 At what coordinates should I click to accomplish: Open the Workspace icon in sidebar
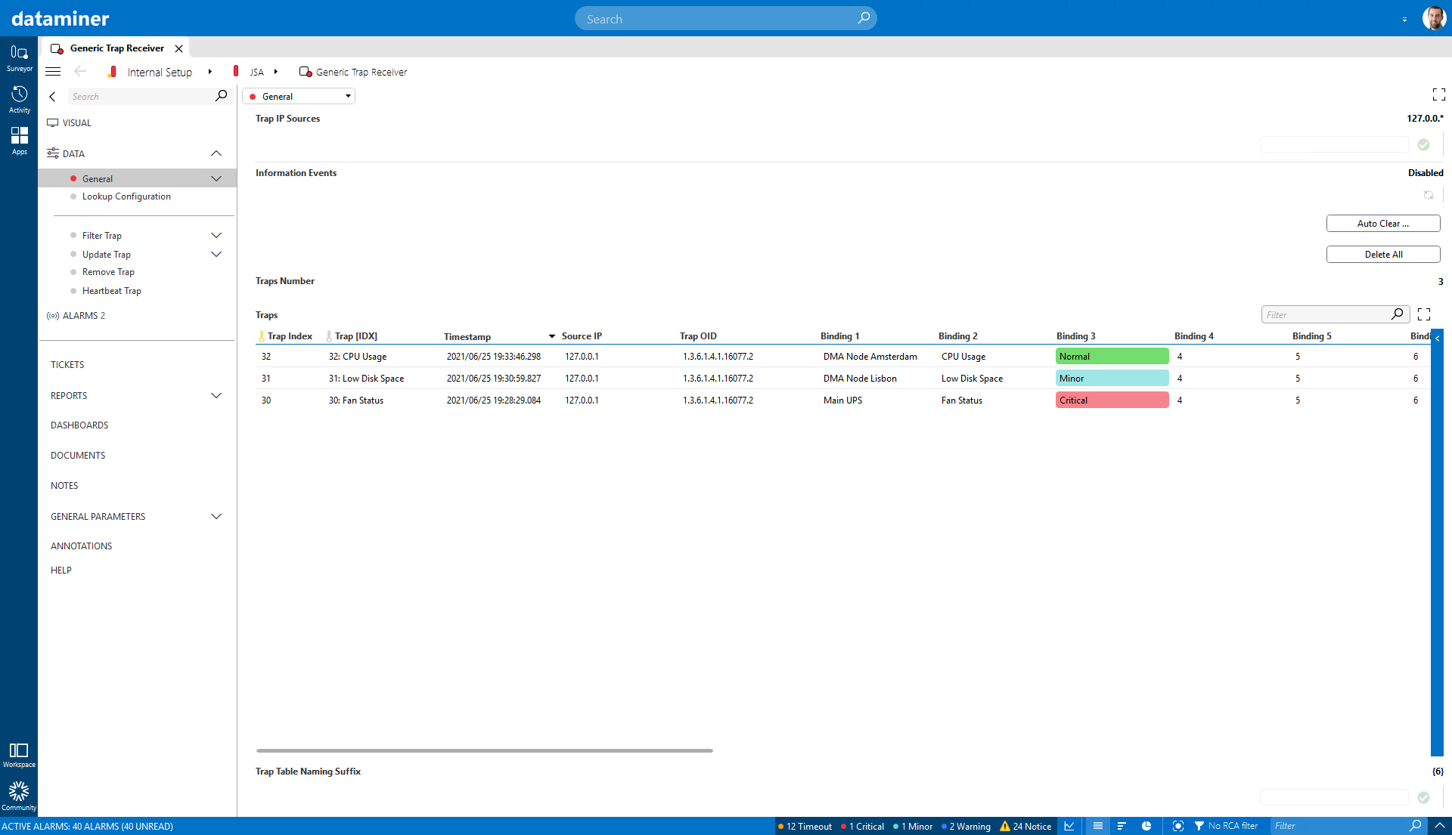click(x=19, y=754)
